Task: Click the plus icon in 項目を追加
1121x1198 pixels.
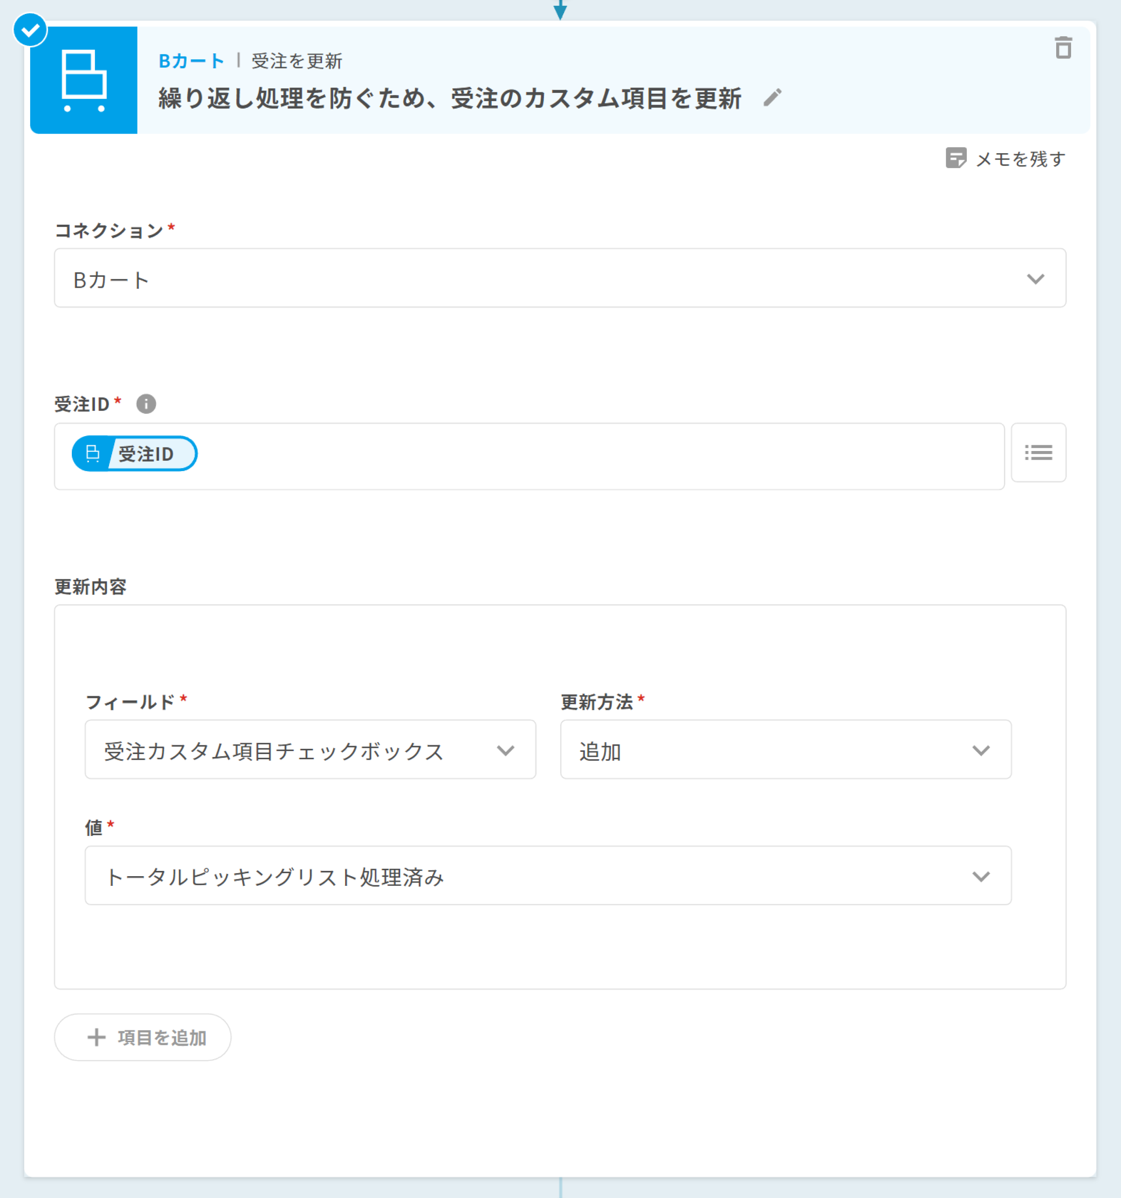Action: pyautogui.click(x=96, y=1037)
